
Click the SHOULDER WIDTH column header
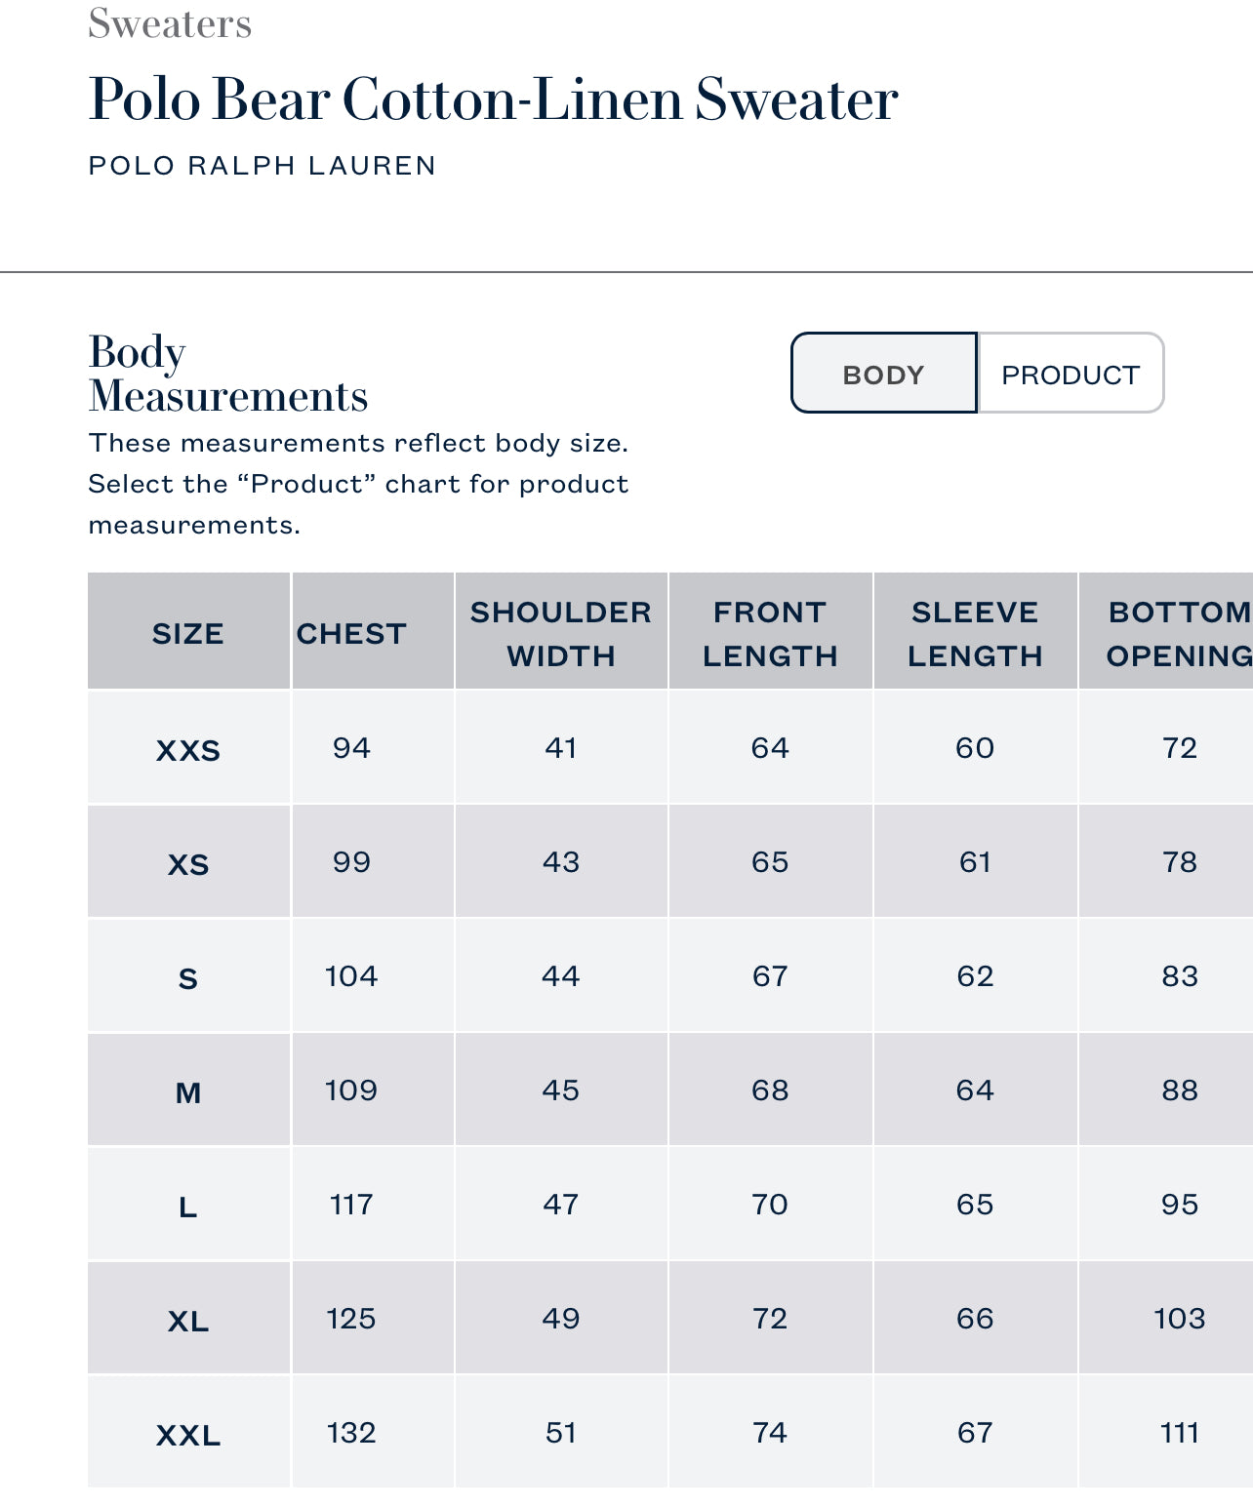561,634
